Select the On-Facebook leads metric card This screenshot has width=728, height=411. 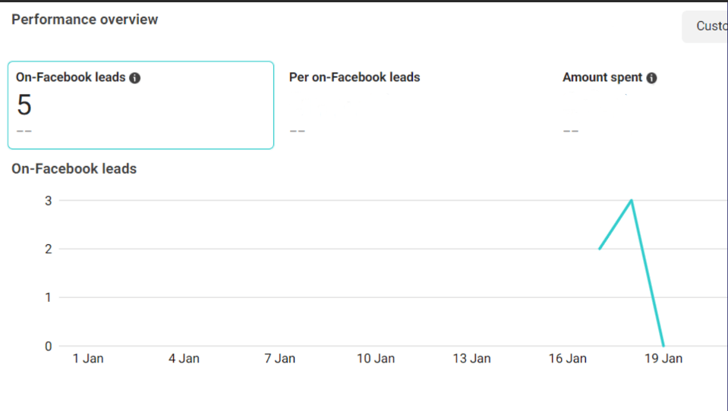(x=140, y=105)
